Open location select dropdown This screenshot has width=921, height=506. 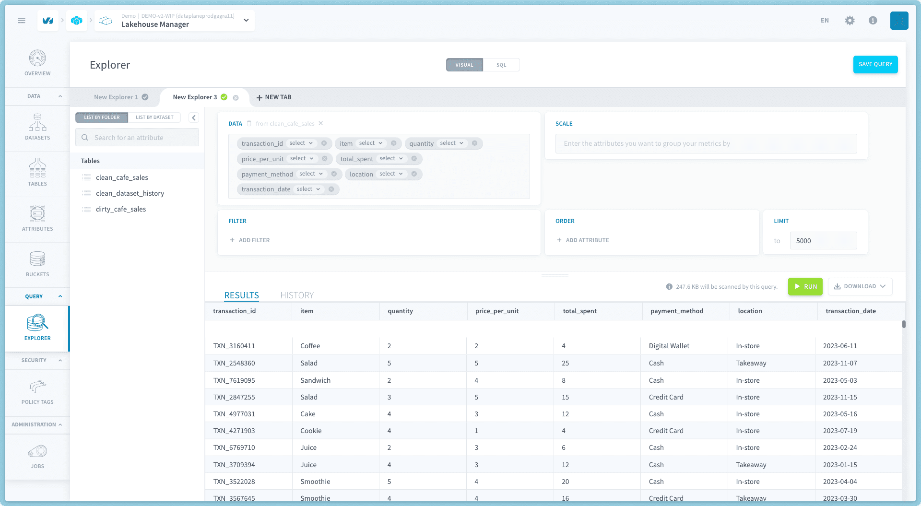[x=391, y=174]
